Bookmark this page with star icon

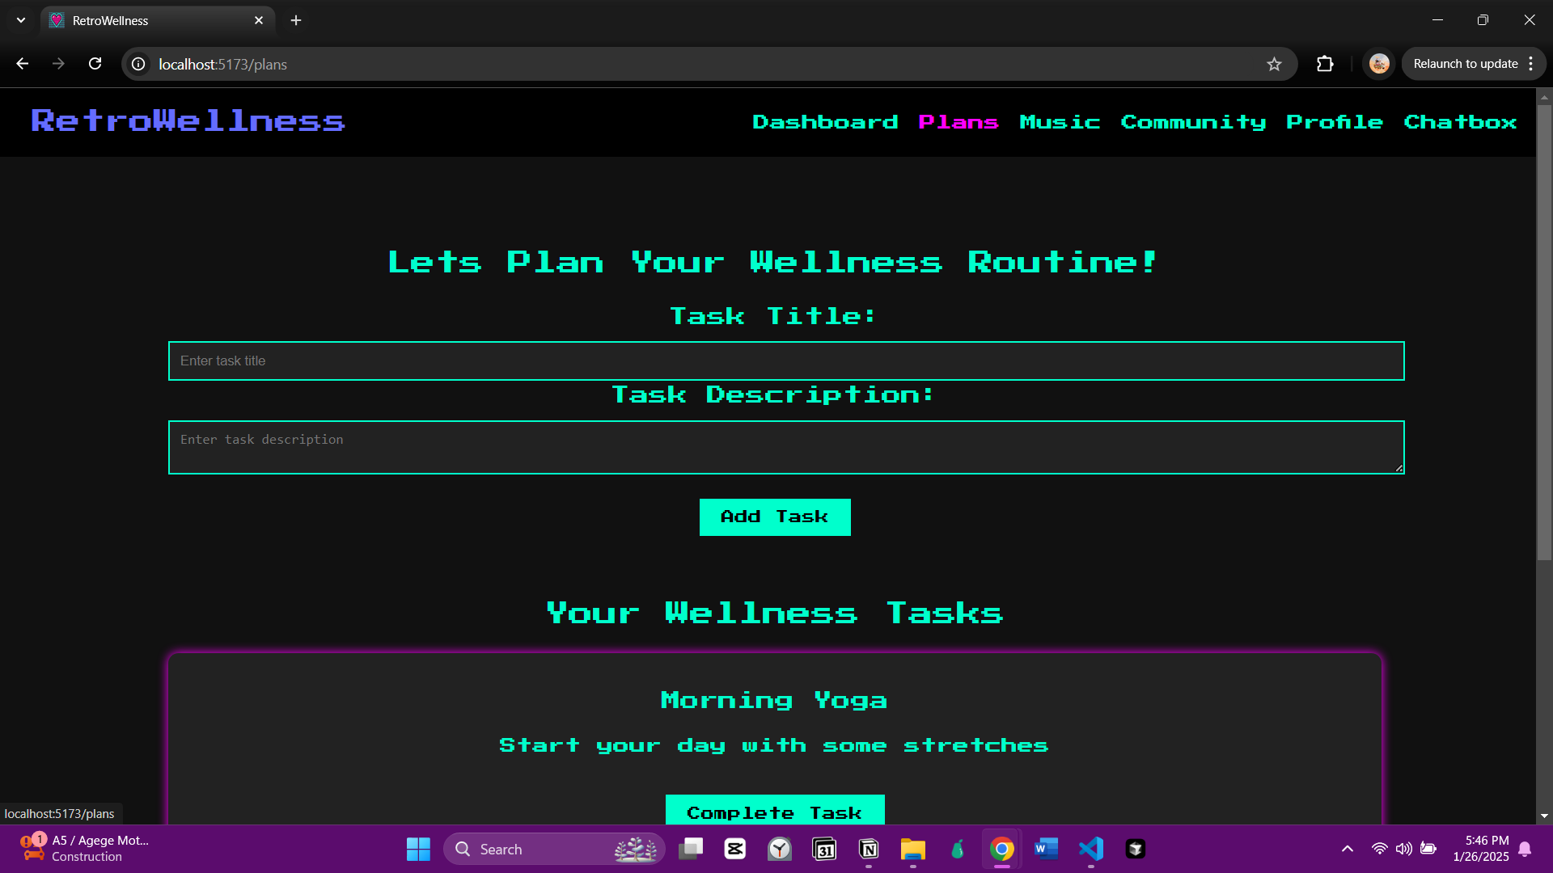(1274, 64)
